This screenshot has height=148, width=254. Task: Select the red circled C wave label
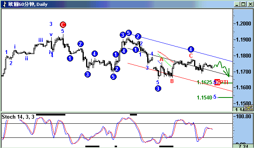pyautogui.click(x=63, y=25)
